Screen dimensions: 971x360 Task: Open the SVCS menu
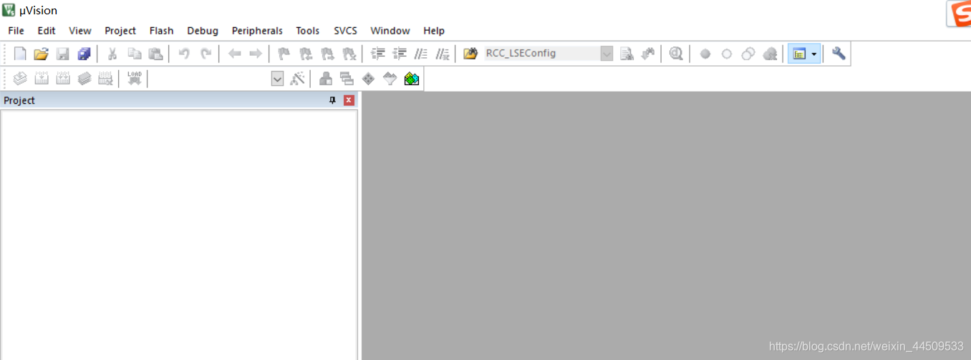click(x=345, y=31)
